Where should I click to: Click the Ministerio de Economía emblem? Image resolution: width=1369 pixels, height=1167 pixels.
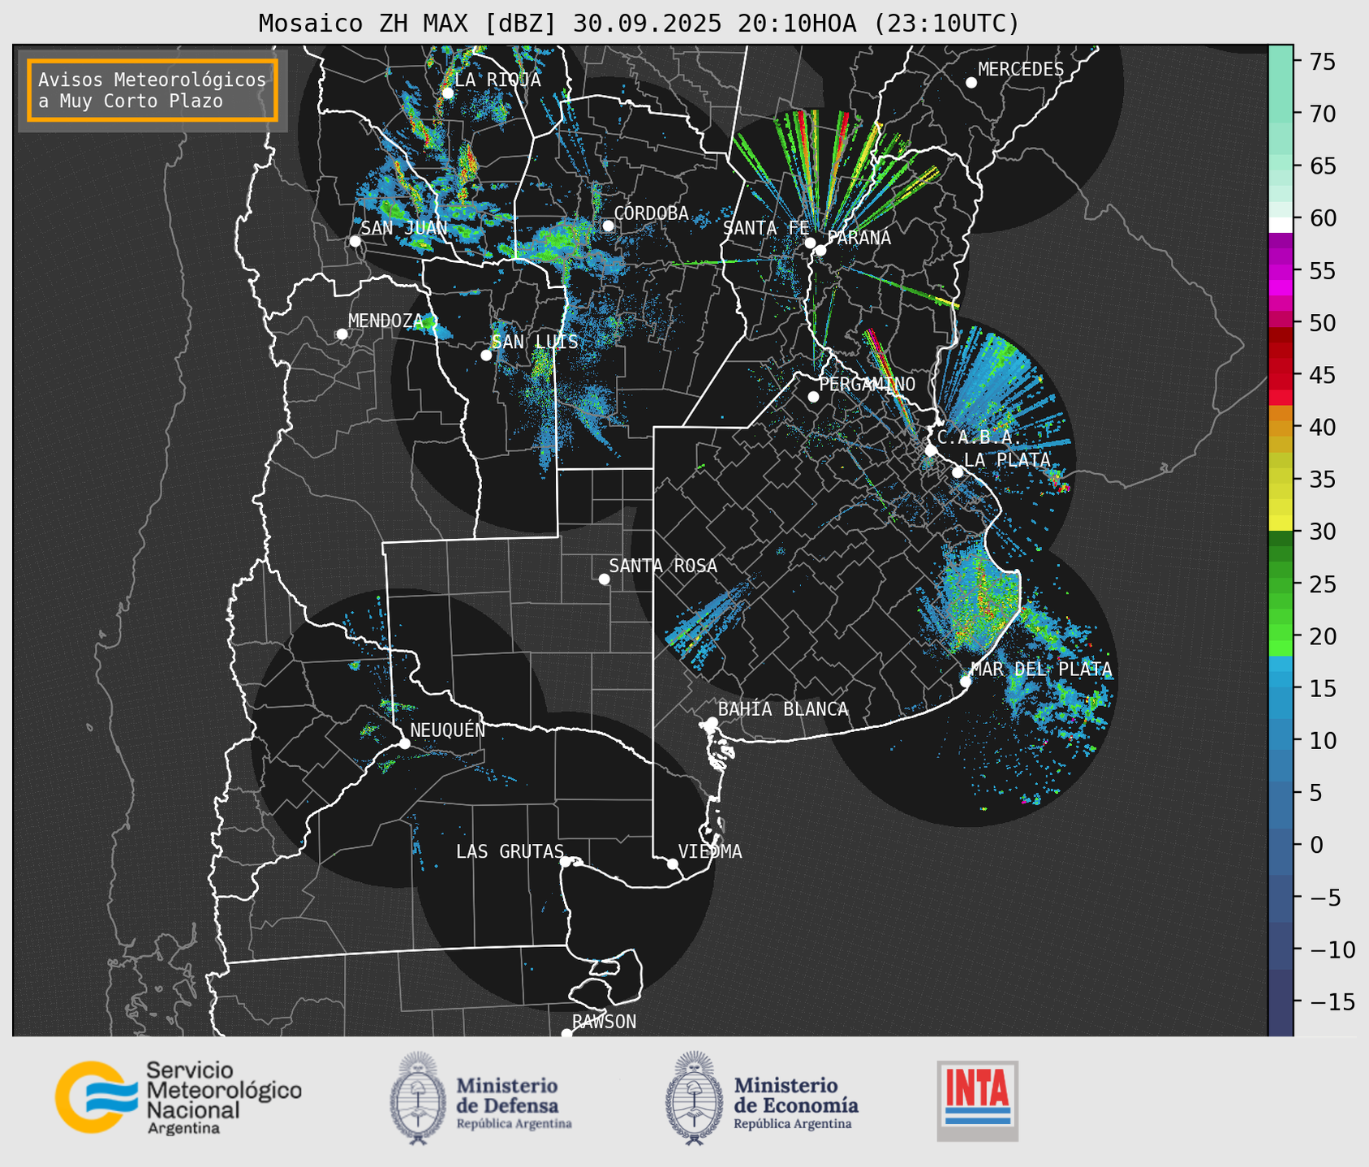point(694,1098)
